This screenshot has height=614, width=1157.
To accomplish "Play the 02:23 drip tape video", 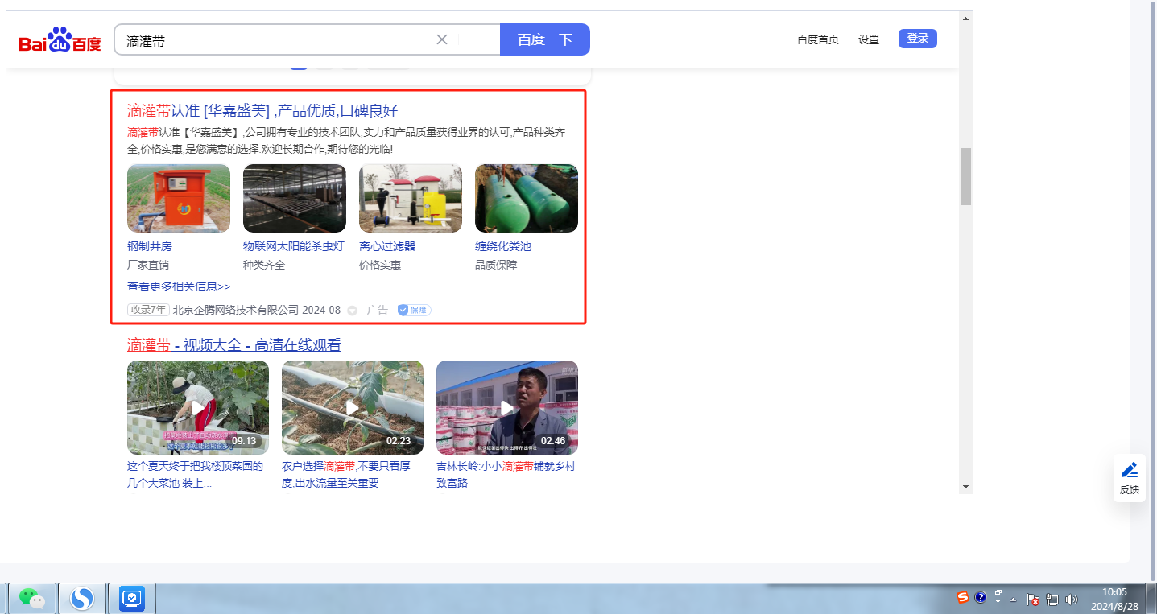I will click(x=353, y=407).
